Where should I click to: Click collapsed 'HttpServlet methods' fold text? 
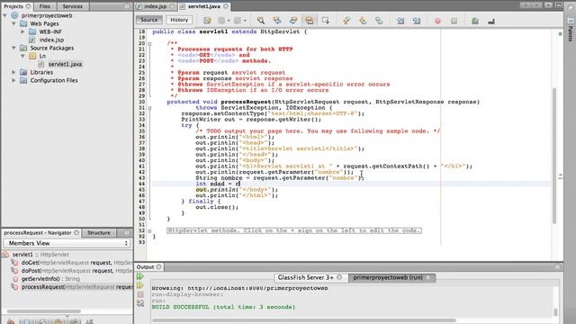(x=294, y=230)
